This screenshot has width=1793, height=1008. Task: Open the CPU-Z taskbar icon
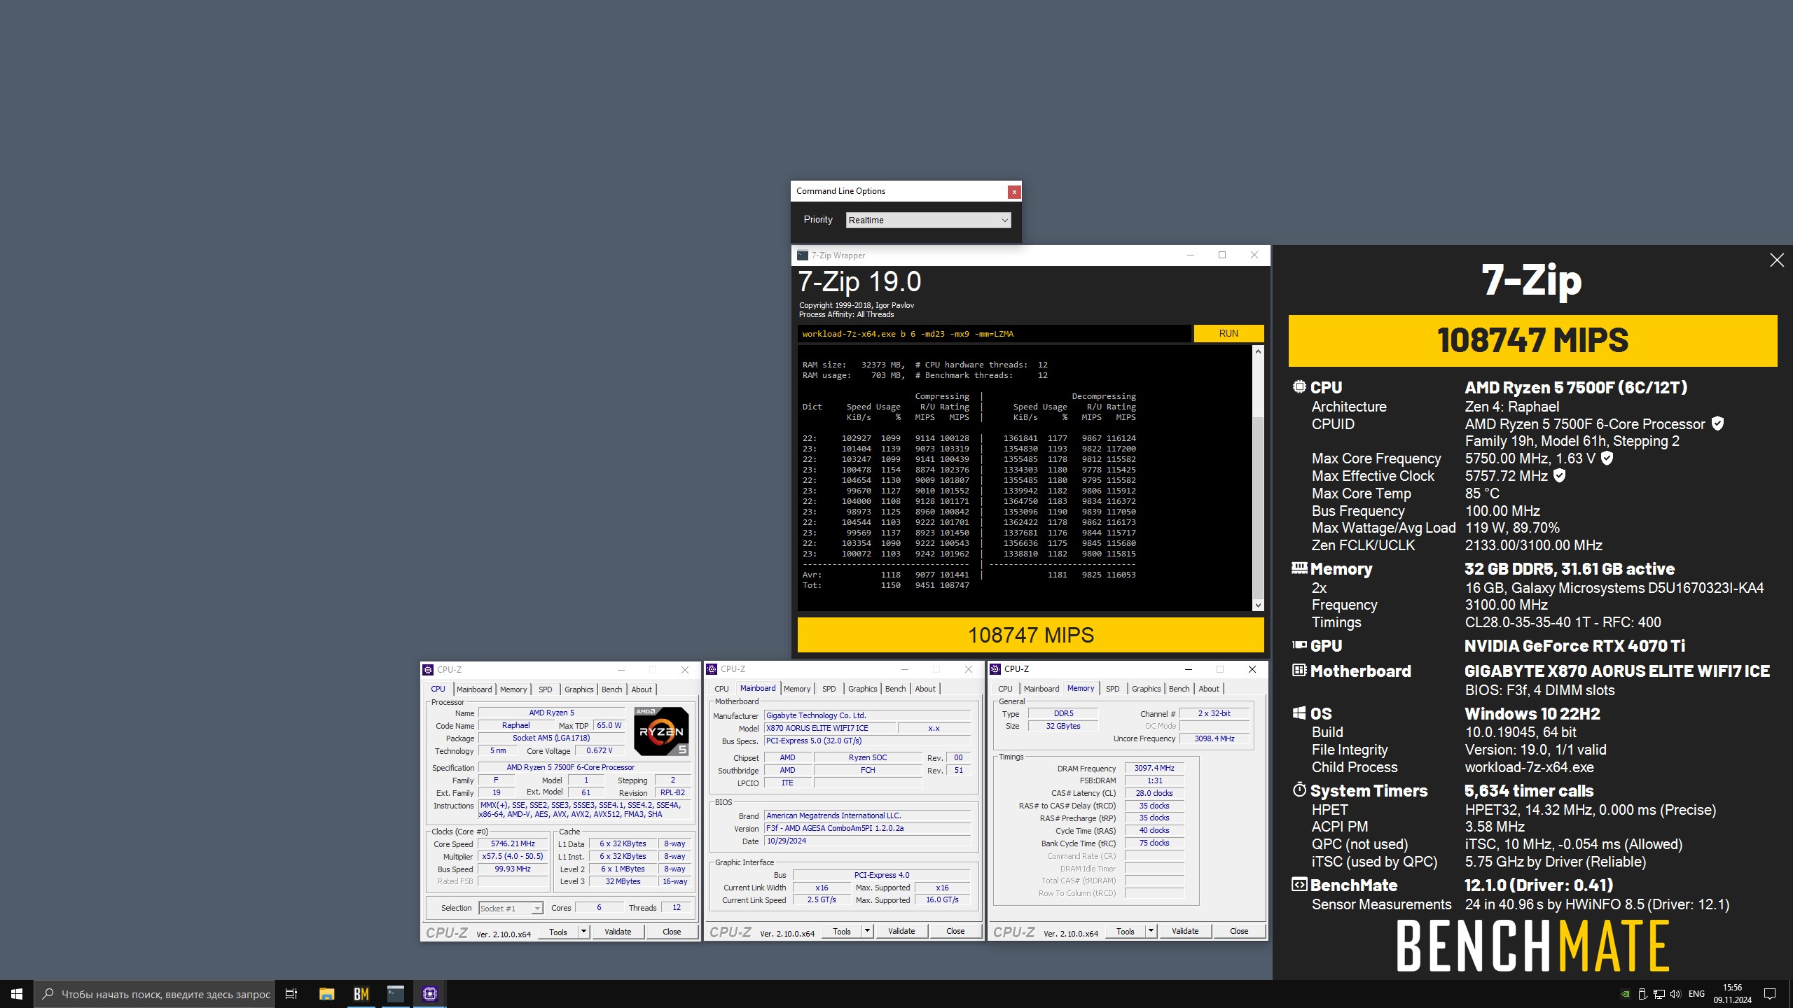click(429, 994)
